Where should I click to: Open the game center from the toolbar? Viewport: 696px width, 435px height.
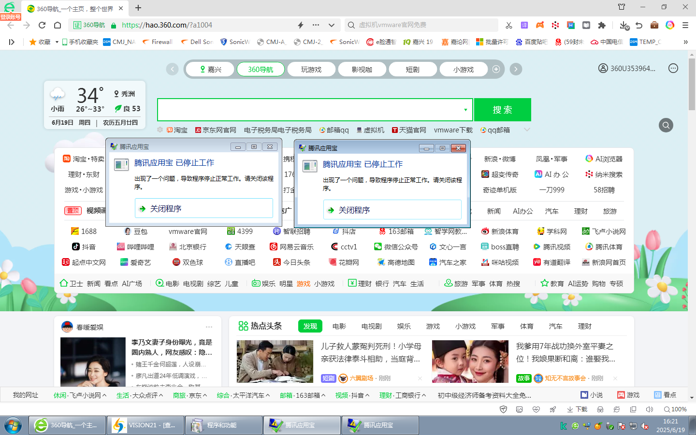pyautogui.click(x=540, y=25)
